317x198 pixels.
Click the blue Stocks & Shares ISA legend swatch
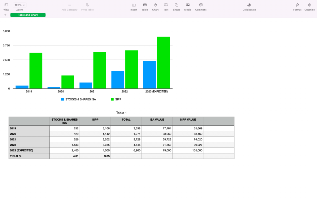point(63,99)
